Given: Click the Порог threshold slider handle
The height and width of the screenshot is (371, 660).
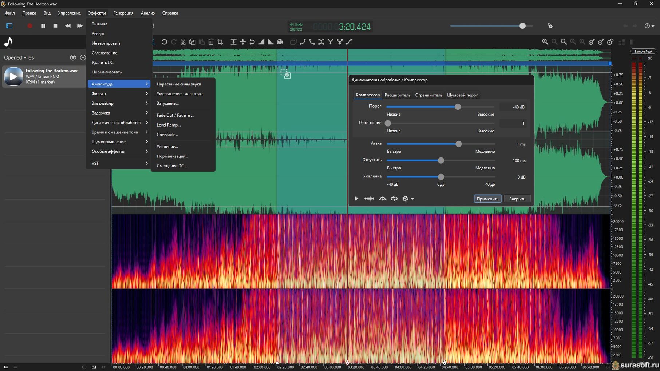Looking at the screenshot, I should pos(458,107).
